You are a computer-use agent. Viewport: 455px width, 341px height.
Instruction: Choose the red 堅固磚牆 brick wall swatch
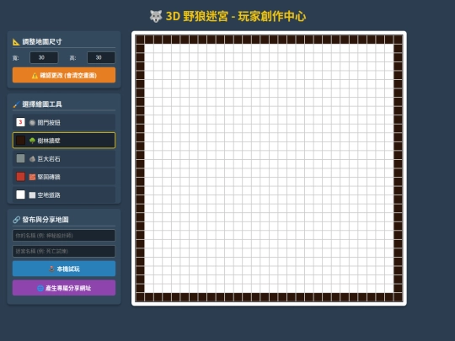point(20,177)
